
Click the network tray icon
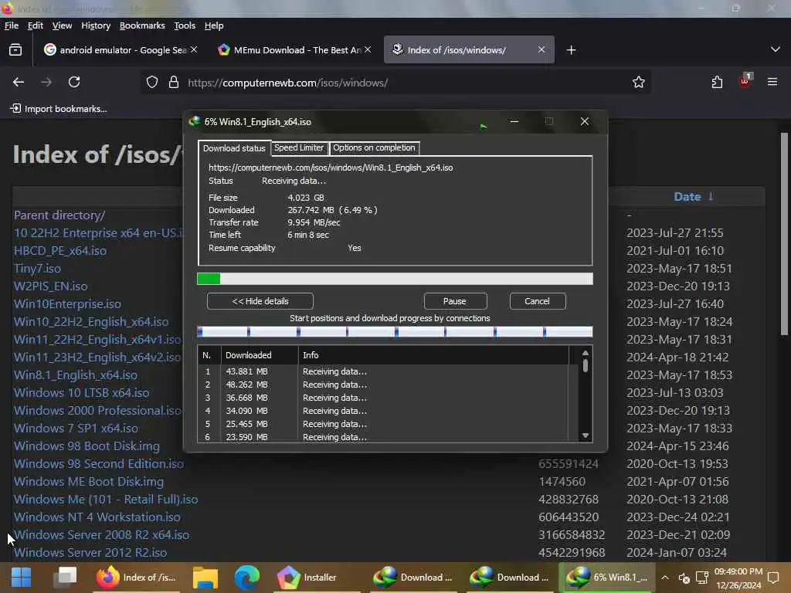701,578
